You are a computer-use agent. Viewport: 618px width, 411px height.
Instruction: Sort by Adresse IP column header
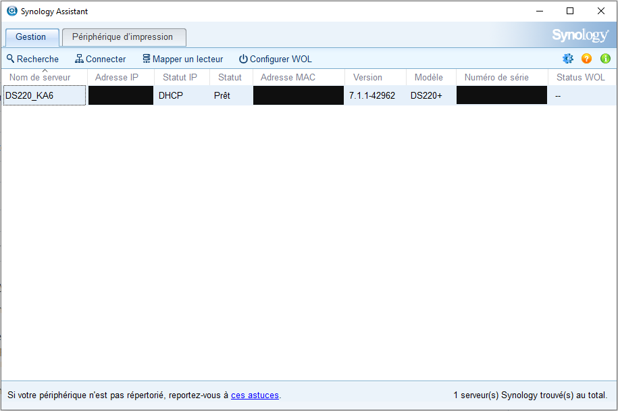coord(117,78)
